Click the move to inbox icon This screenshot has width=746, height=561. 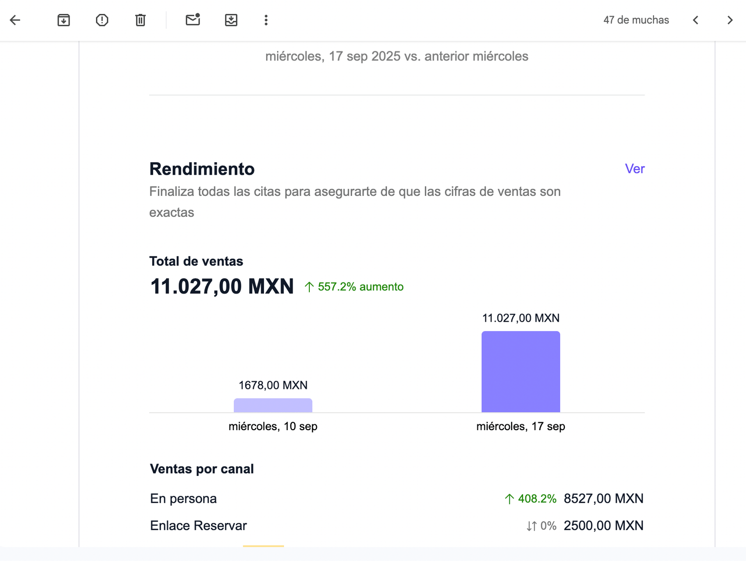point(231,20)
